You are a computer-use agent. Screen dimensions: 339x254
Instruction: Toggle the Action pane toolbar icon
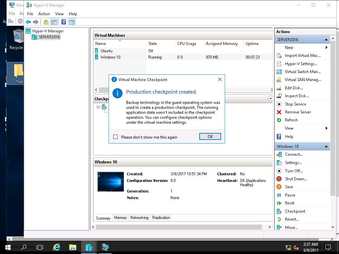click(x=72, y=22)
